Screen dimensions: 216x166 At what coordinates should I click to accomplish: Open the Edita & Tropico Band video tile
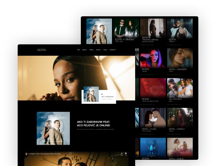153,31
